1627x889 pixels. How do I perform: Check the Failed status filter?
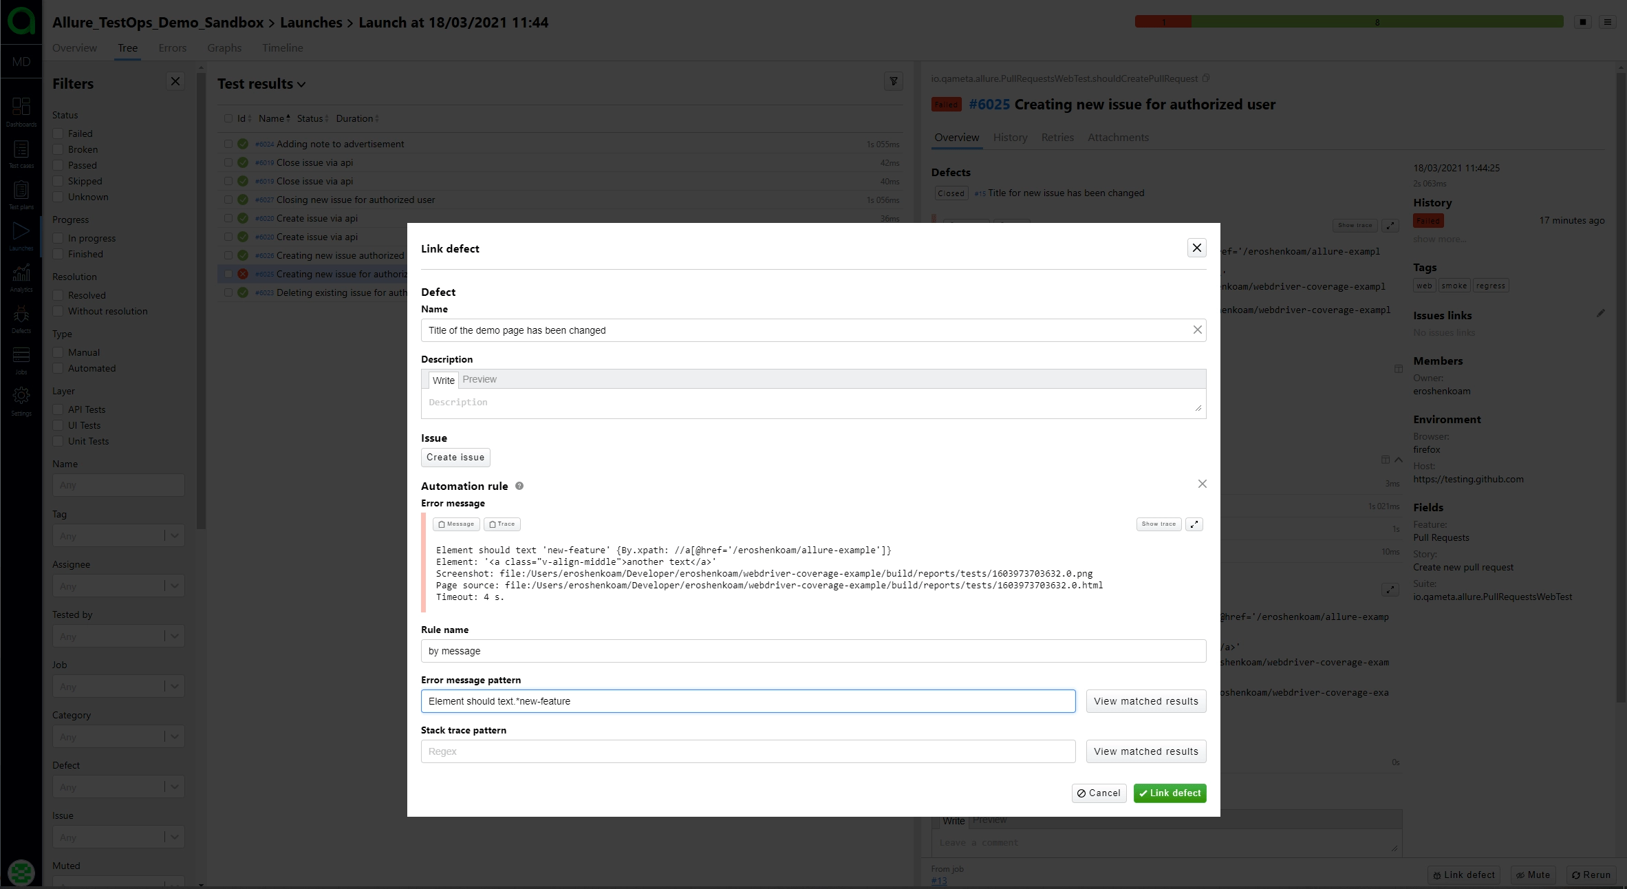pos(58,133)
